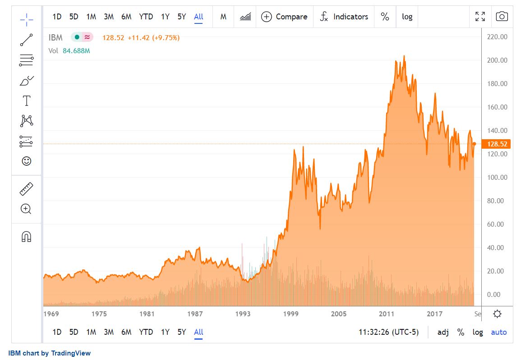Click the 128.52 price label on axis
The width and height of the screenshot is (521, 360).
pos(494,144)
